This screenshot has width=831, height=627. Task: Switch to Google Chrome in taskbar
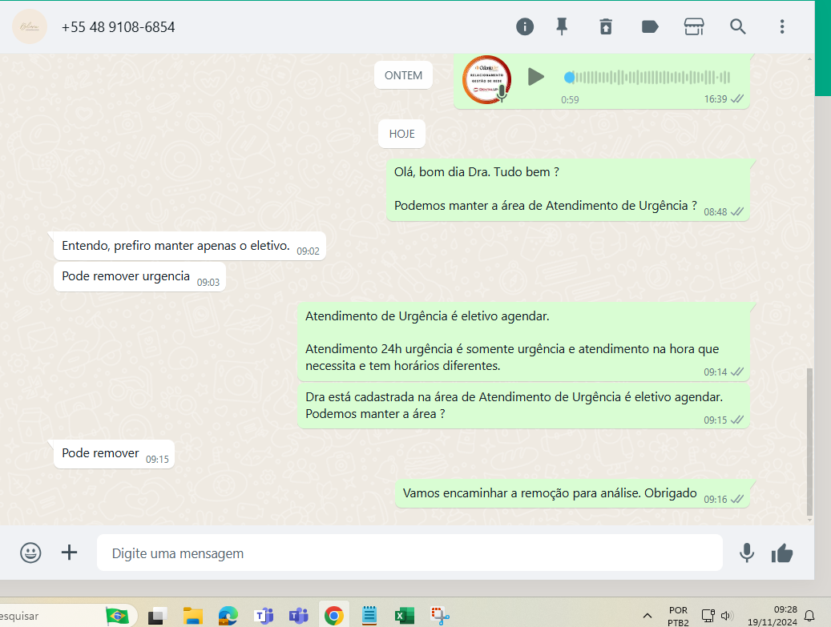[334, 615]
